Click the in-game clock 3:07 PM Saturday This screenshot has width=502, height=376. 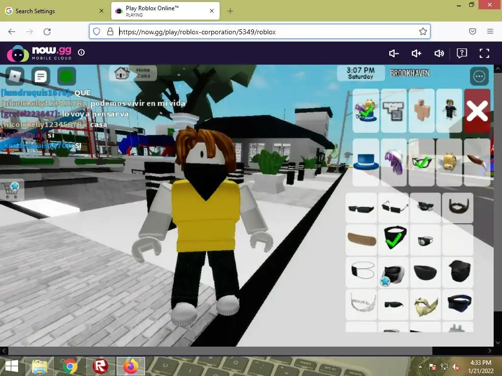click(361, 73)
